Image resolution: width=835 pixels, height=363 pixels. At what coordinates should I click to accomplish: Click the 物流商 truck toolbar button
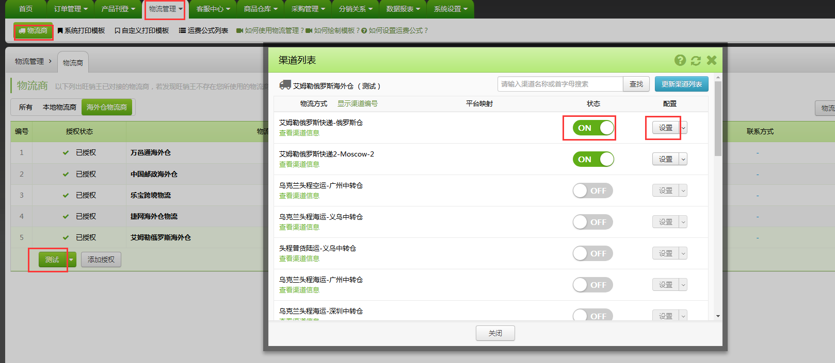(33, 31)
